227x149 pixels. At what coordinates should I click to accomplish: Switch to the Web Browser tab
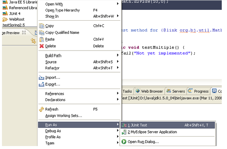point(149,91)
